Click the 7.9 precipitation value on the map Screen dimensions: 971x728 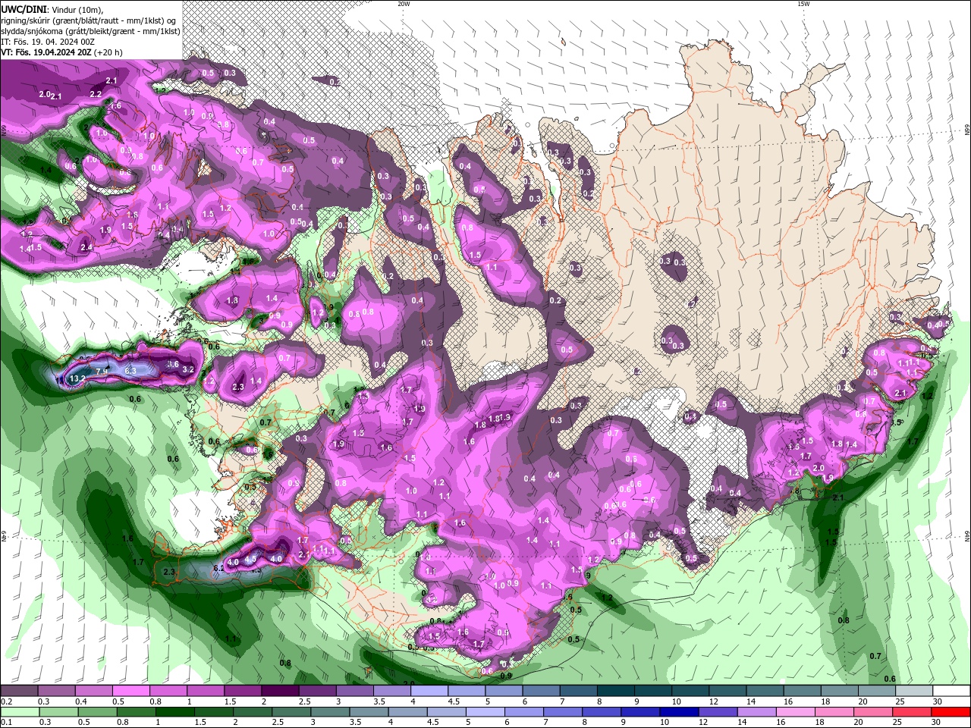102,371
